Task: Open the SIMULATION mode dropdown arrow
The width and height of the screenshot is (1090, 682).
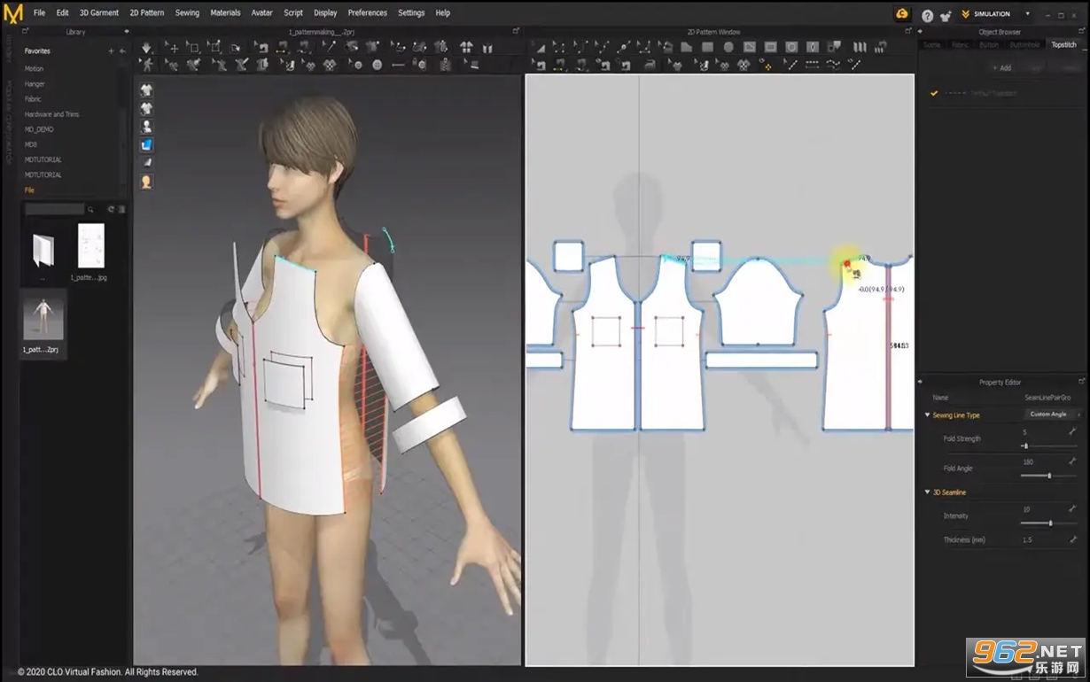Action: coord(1027,14)
